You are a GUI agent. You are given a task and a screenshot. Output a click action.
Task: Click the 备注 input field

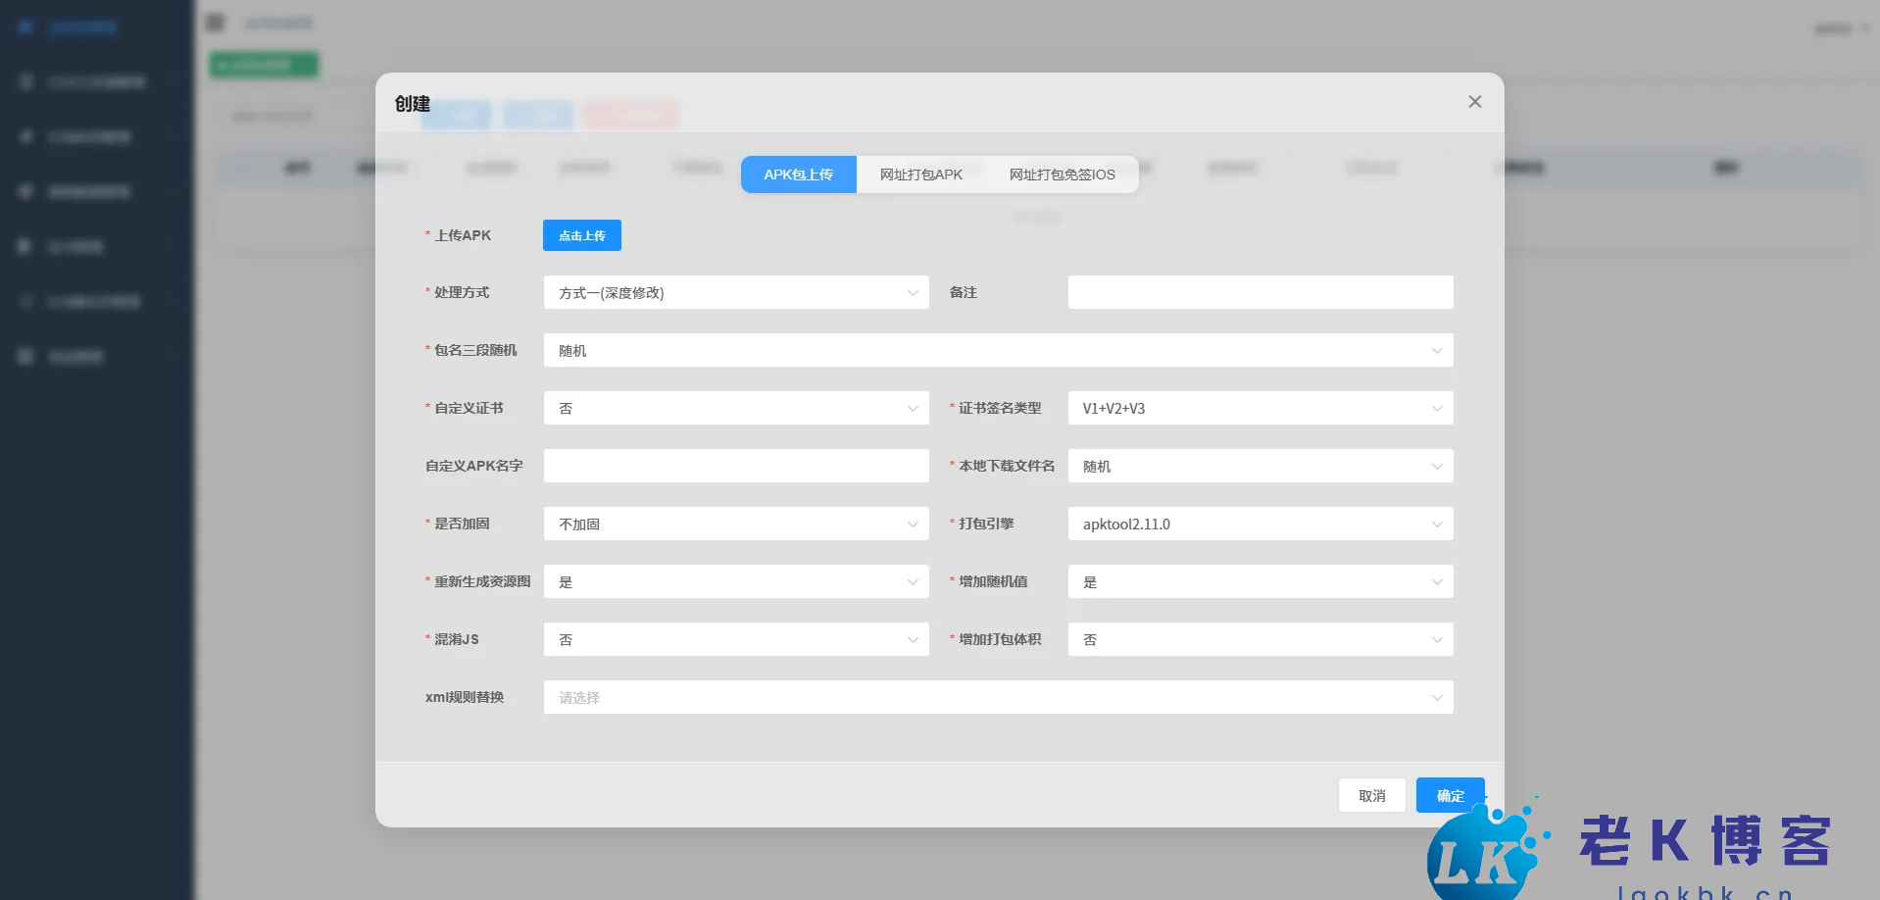[1260, 292]
